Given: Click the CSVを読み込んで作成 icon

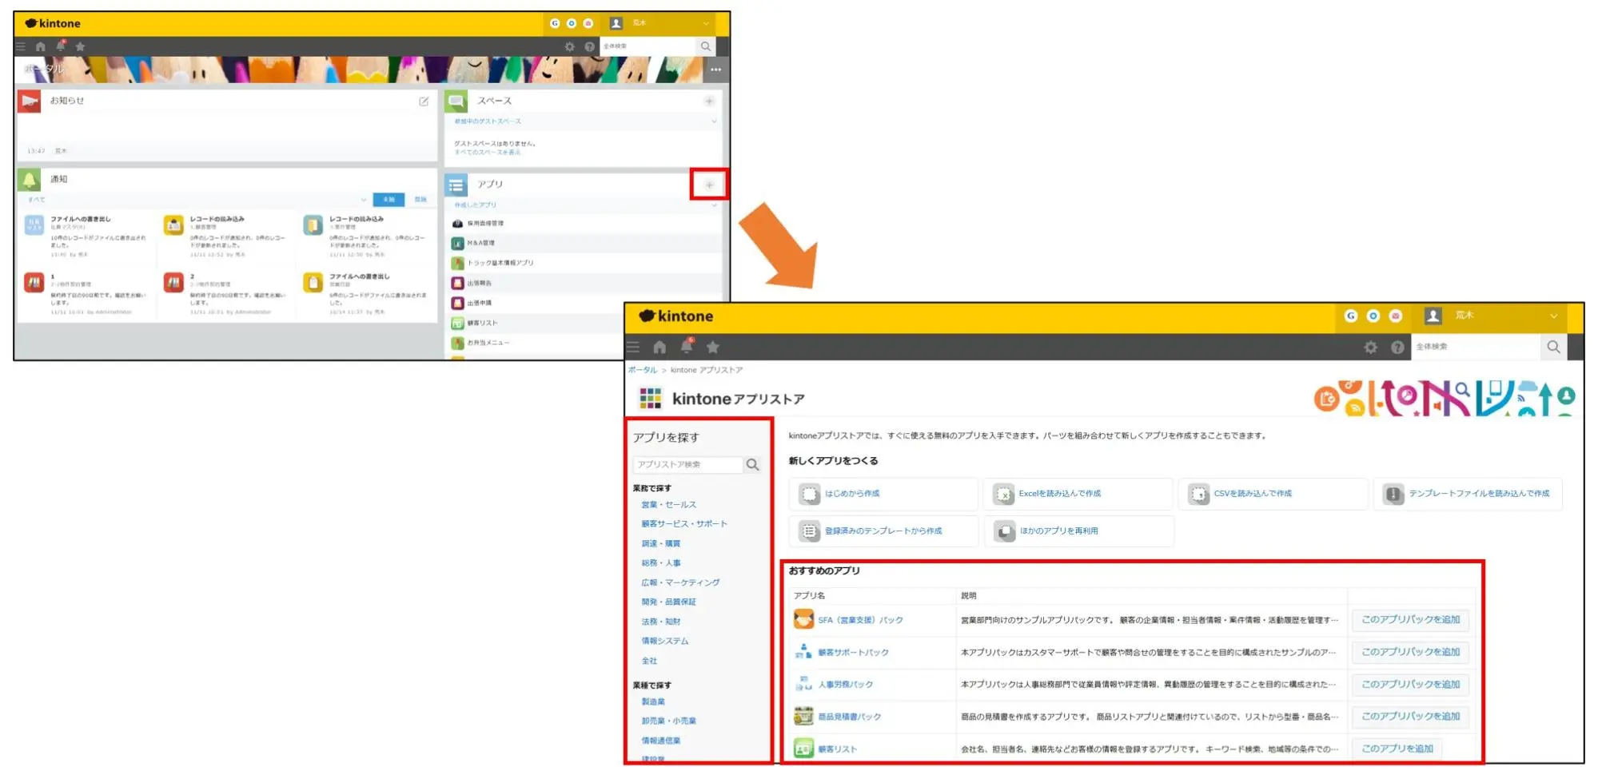Looking at the screenshot, I should (1198, 494).
